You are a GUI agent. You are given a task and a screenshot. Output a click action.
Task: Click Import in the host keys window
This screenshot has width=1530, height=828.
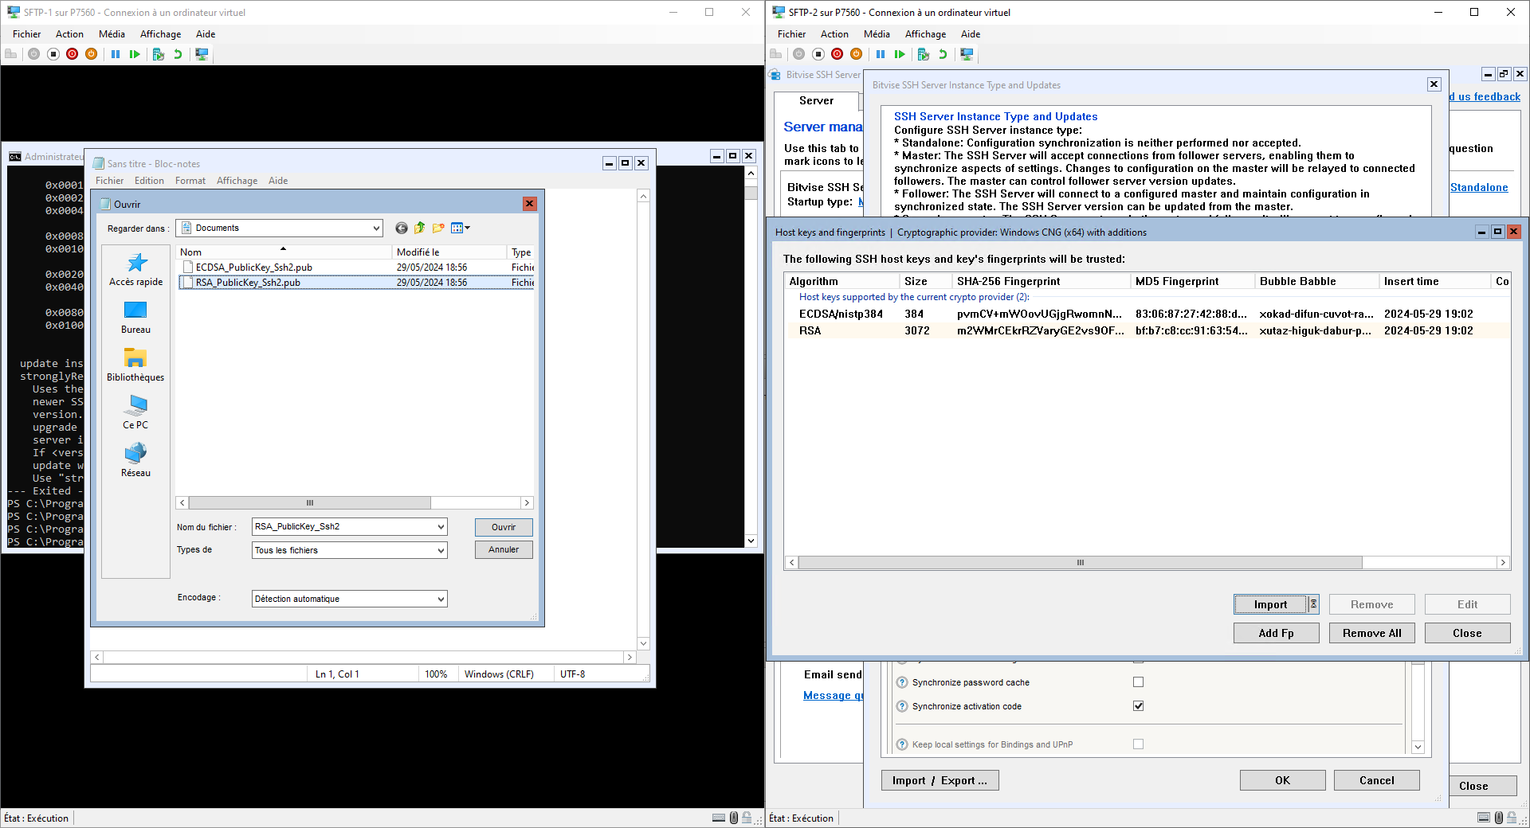1270,605
